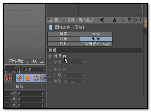
Task: Select the Scale tool icon
Action: tap(28, 78)
